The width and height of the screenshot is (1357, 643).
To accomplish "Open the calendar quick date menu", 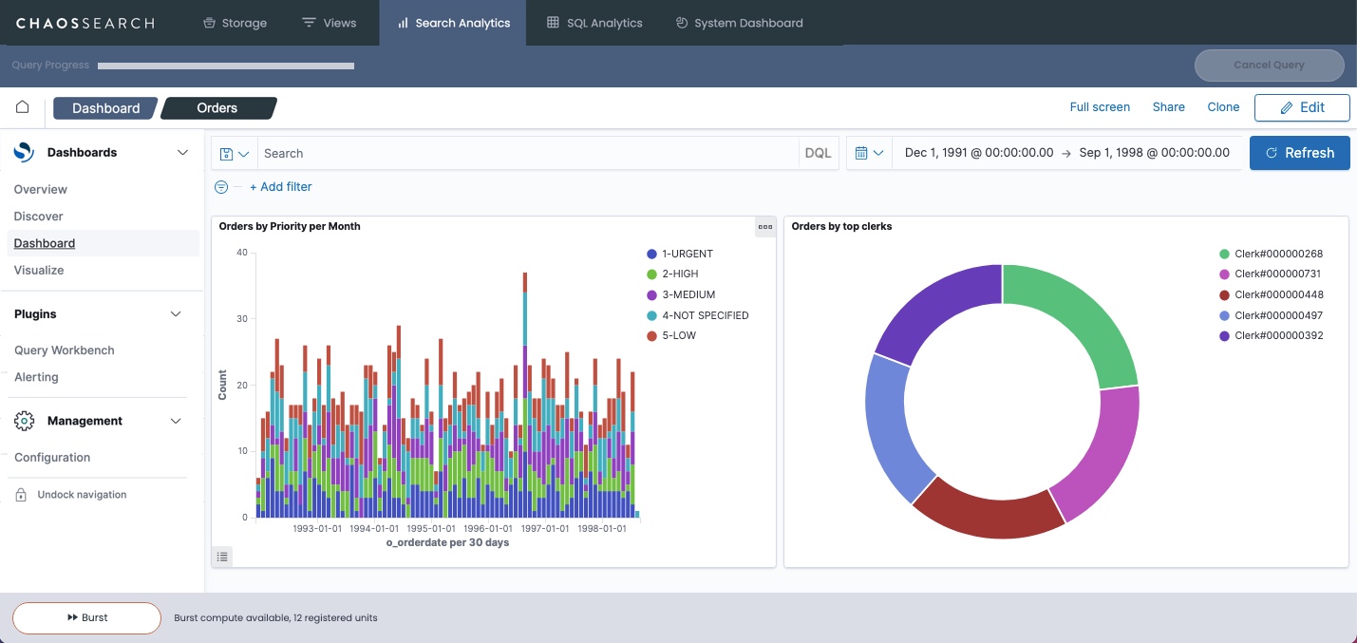I will tap(868, 153).
